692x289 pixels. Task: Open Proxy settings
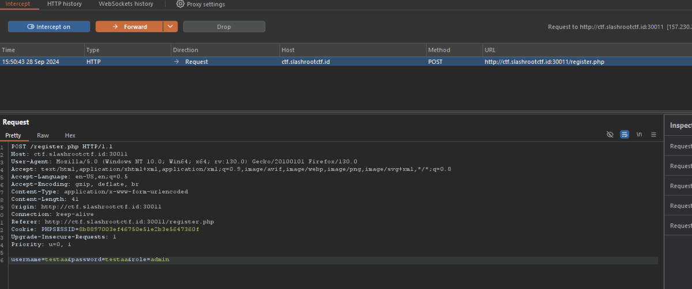201,4
